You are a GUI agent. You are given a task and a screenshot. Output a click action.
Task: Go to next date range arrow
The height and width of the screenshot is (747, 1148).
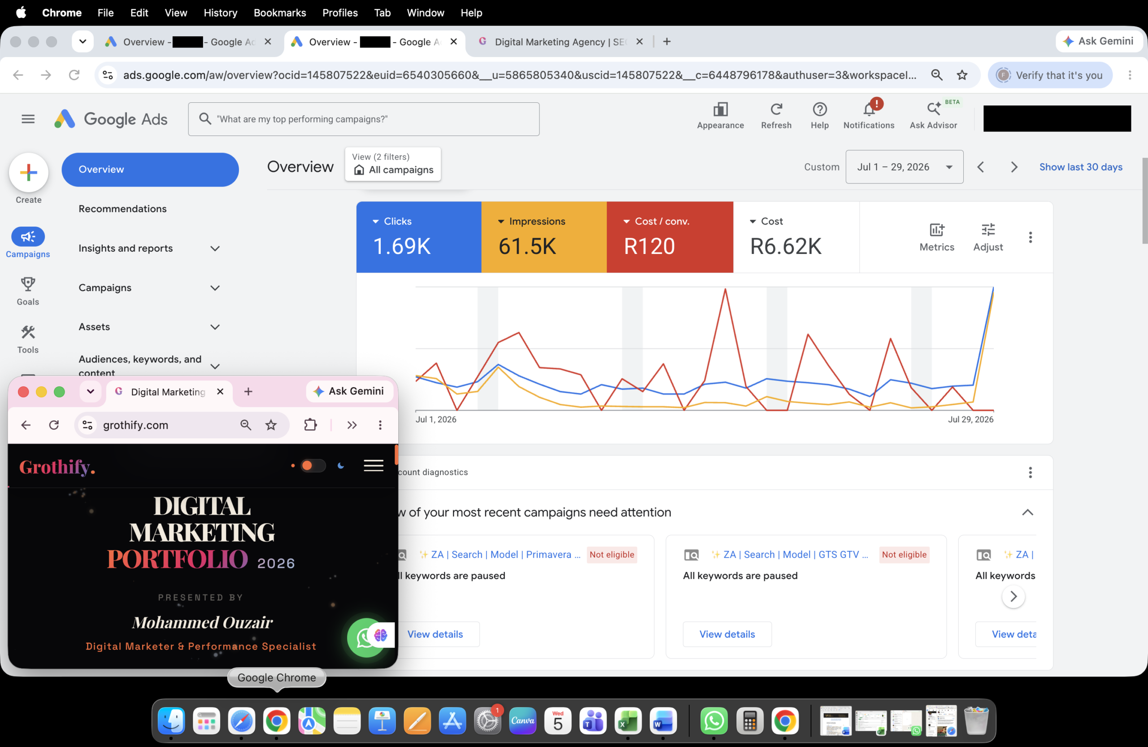[1014, 167]
